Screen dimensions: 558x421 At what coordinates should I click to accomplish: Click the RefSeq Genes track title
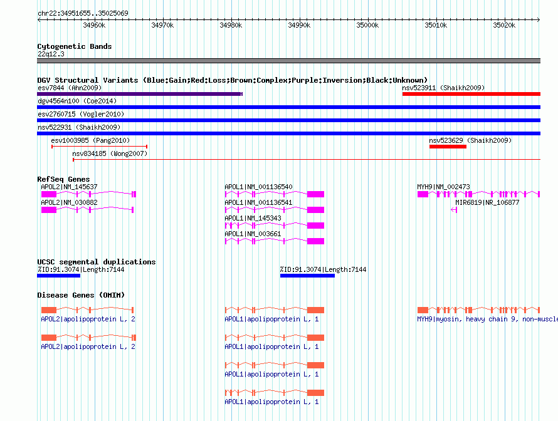tap(63, 179)
